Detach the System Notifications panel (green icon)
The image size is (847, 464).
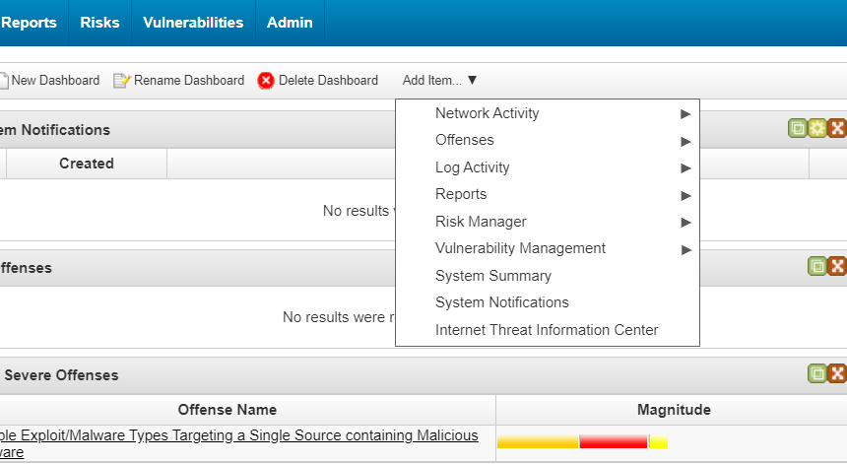point(798,128)
